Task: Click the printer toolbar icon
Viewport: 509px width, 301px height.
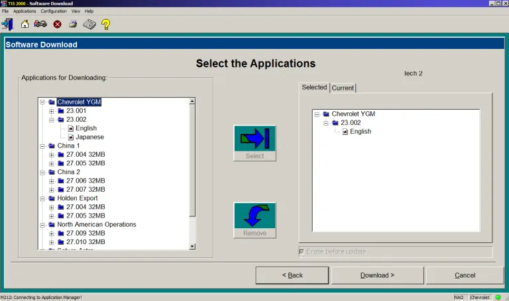Action: [x=73, y=24]
